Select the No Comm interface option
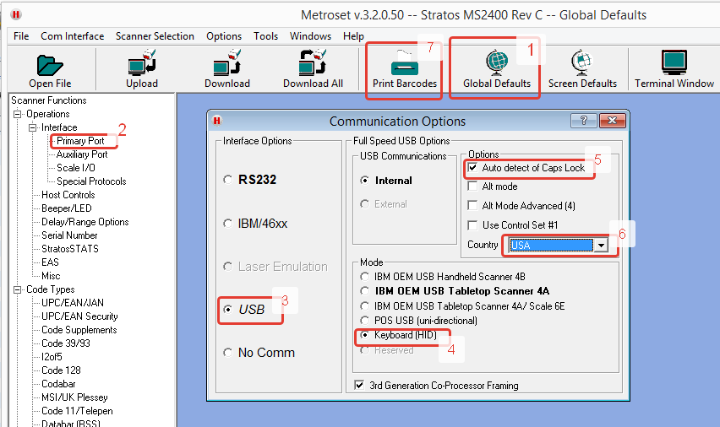The width and height of the screenshot is (720, 427). [x=228, y=352]
